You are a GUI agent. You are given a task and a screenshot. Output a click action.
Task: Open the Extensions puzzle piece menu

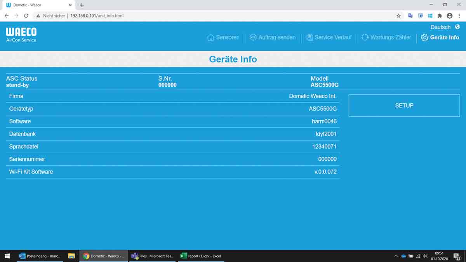tap(440, 16)
